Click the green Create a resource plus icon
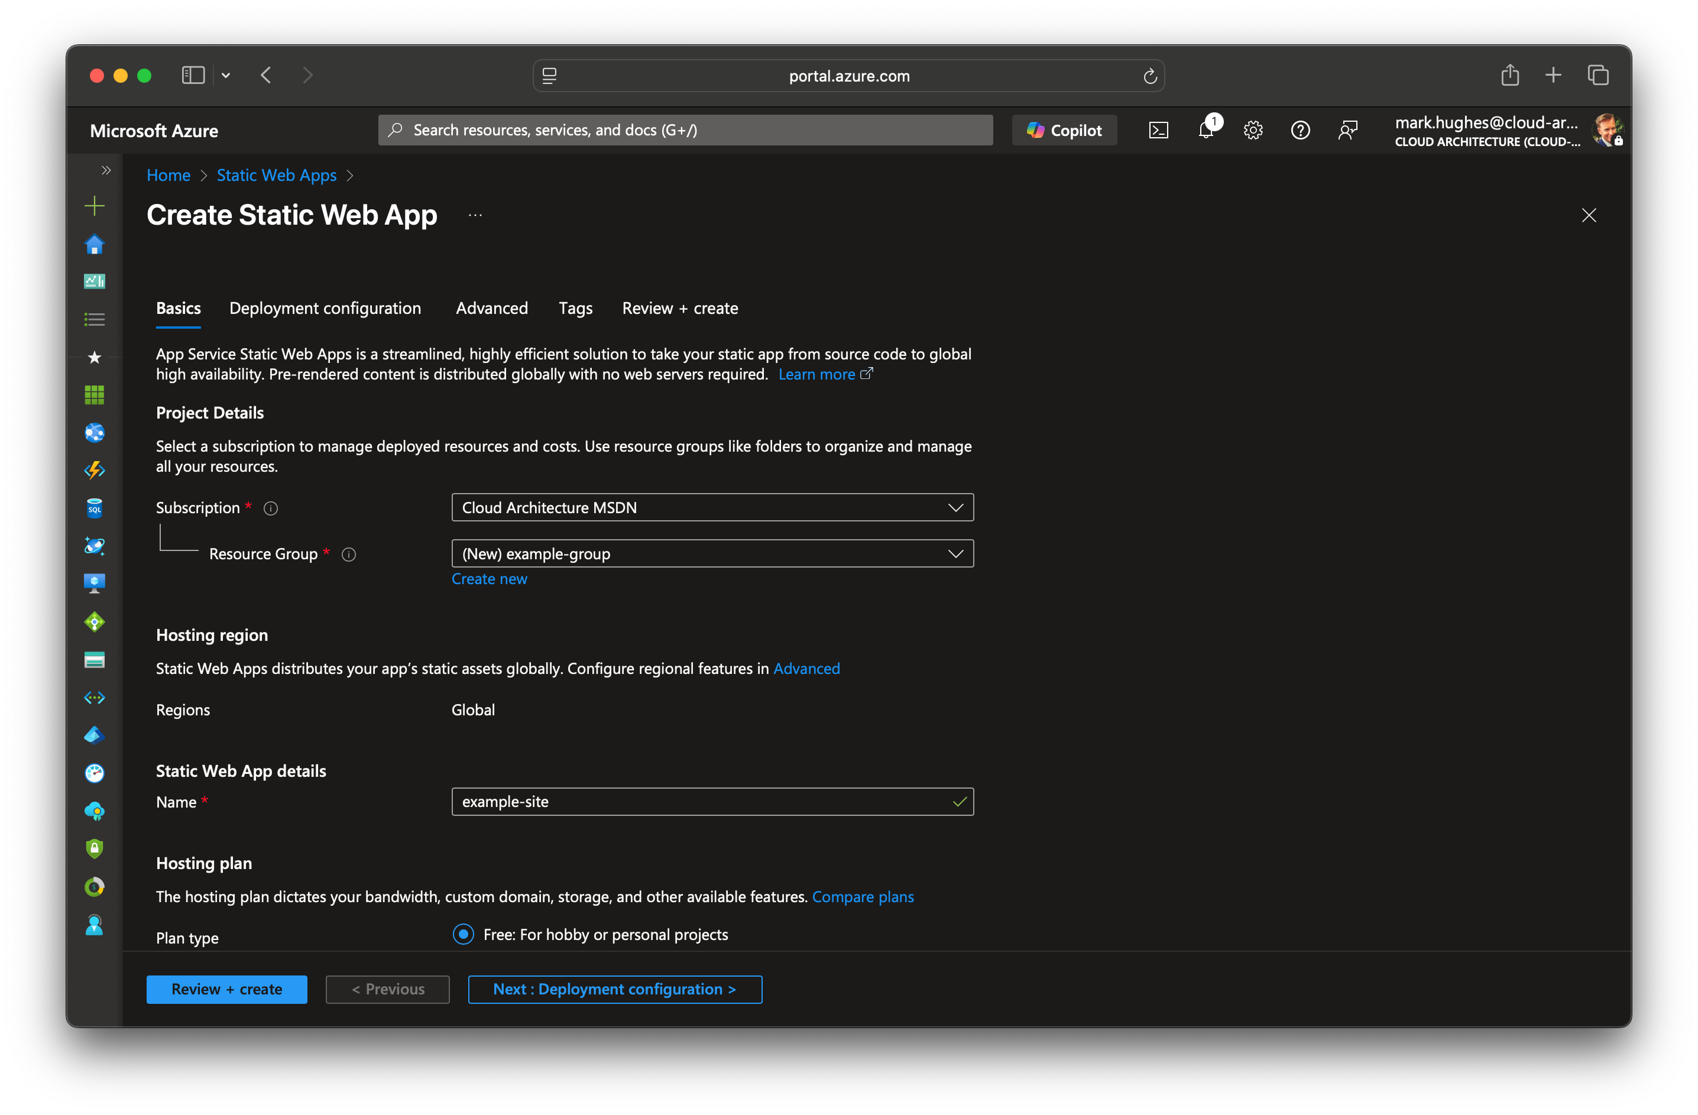1698x1115 pixels. pos(94,207)
